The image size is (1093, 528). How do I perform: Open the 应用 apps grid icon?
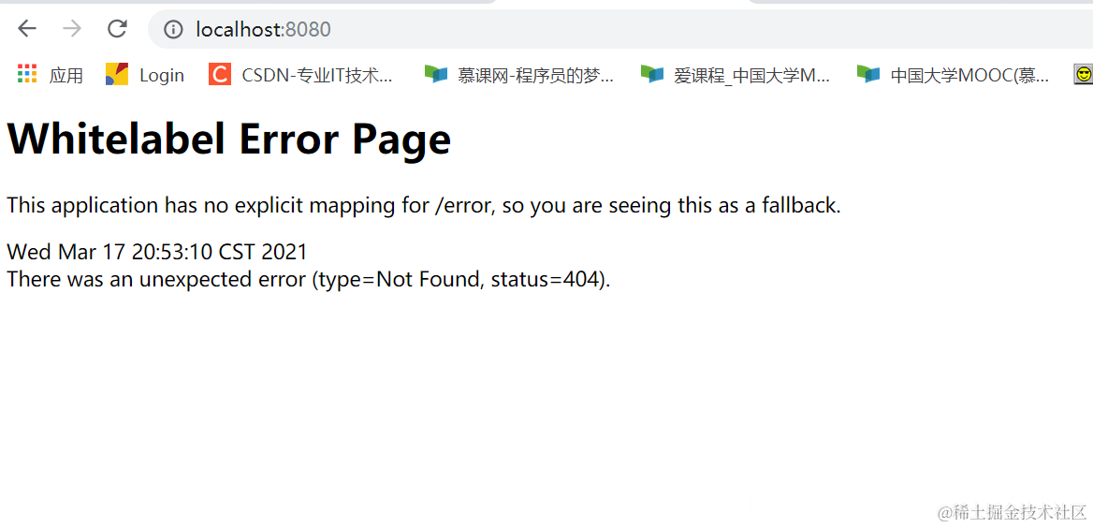coord(27,73)
